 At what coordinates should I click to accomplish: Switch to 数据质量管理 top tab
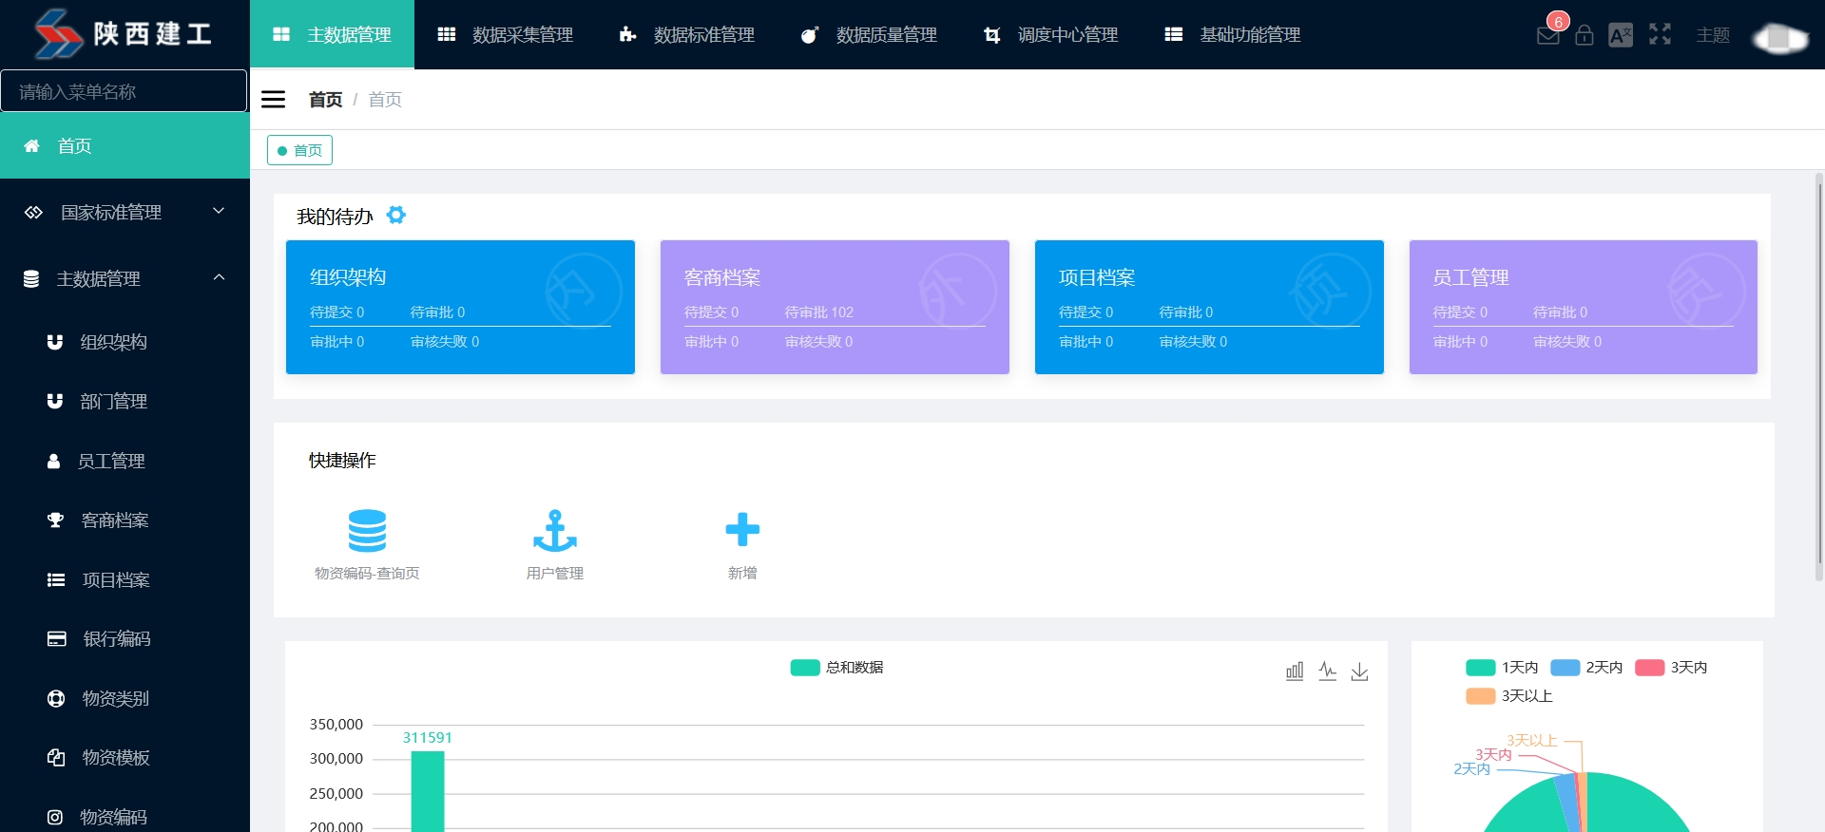(x=869, y=35)
